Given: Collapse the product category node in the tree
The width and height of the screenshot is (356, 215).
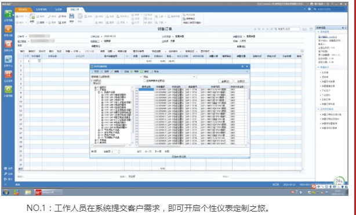Looking at the screenshot, I should pos(96,90).
